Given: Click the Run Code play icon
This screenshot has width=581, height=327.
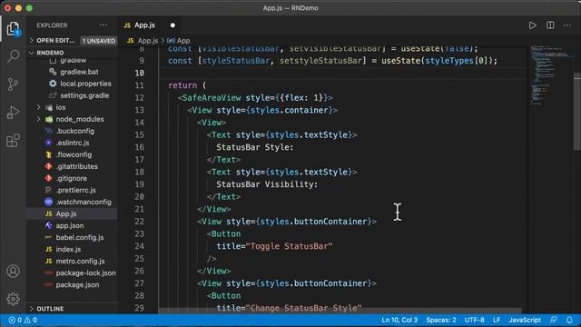Looking at the screenshot, I should tap(533, 25).
